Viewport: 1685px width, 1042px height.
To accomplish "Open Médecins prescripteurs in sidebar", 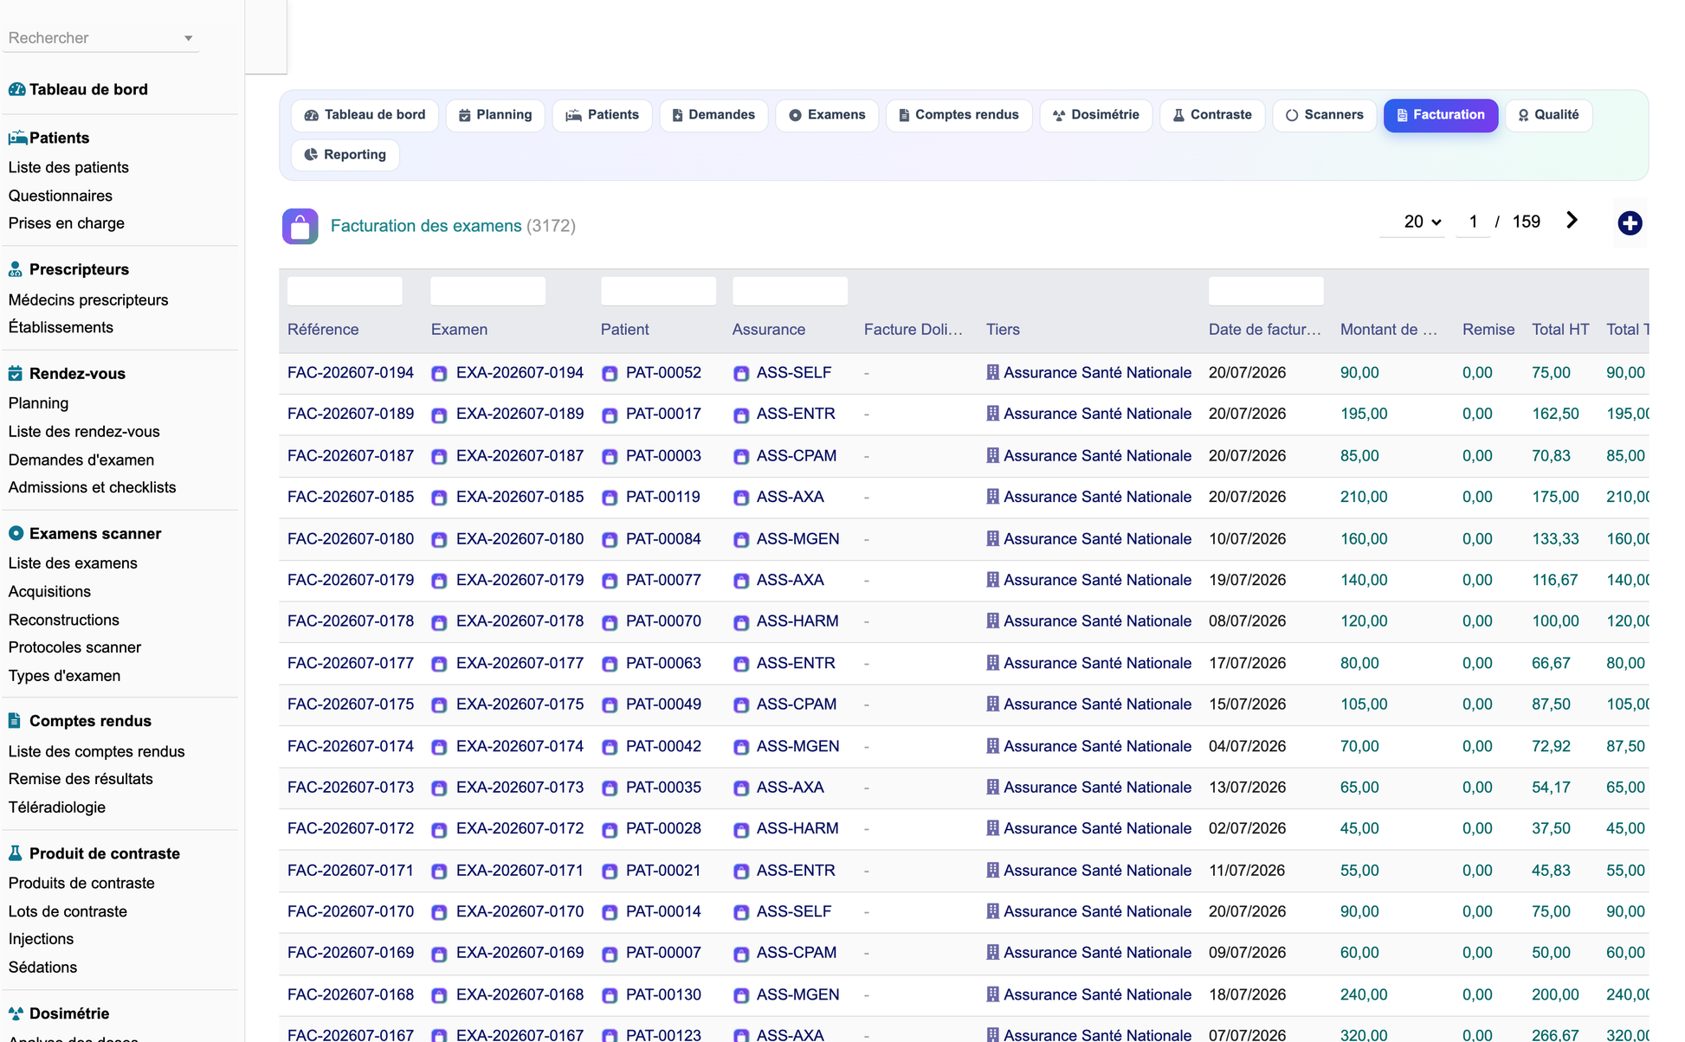I will pyautogui.click(x=88, y=299).
